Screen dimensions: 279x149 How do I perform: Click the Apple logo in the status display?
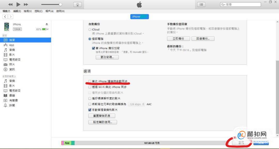coord(139,4)
